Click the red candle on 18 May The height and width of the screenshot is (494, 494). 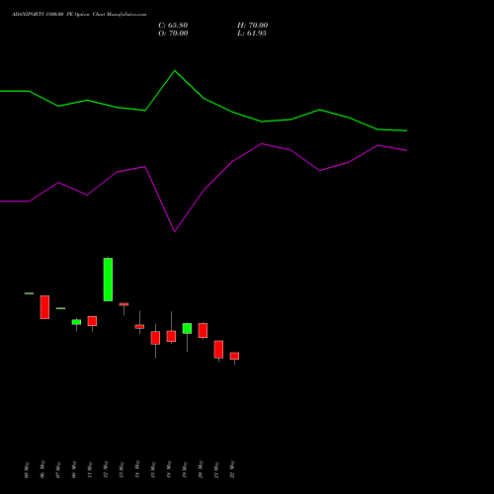click(x=171, y=336)
